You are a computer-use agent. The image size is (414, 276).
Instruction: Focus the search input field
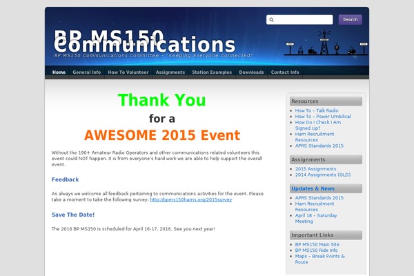(x=299, y=19)
